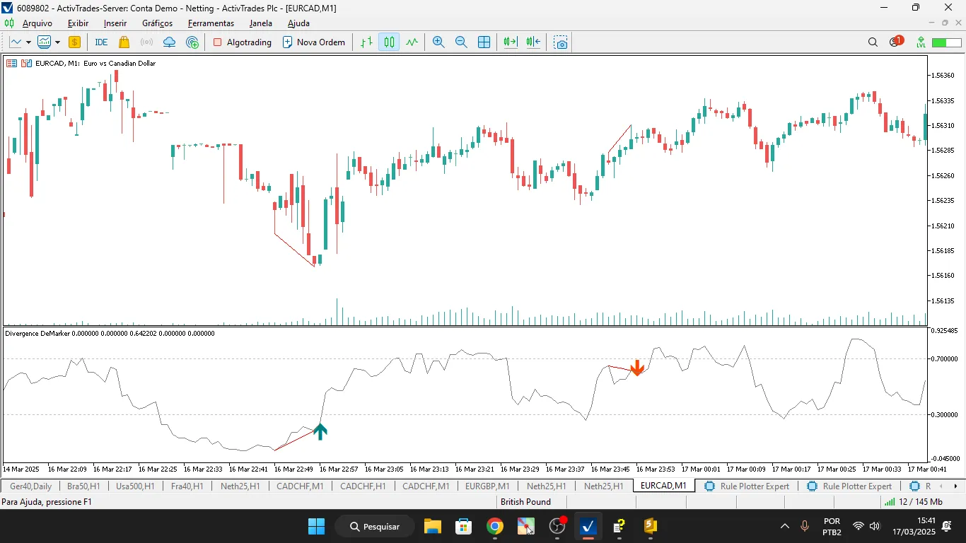Zoom out of the chart
The image size is (966, 543).
(461, 42)
